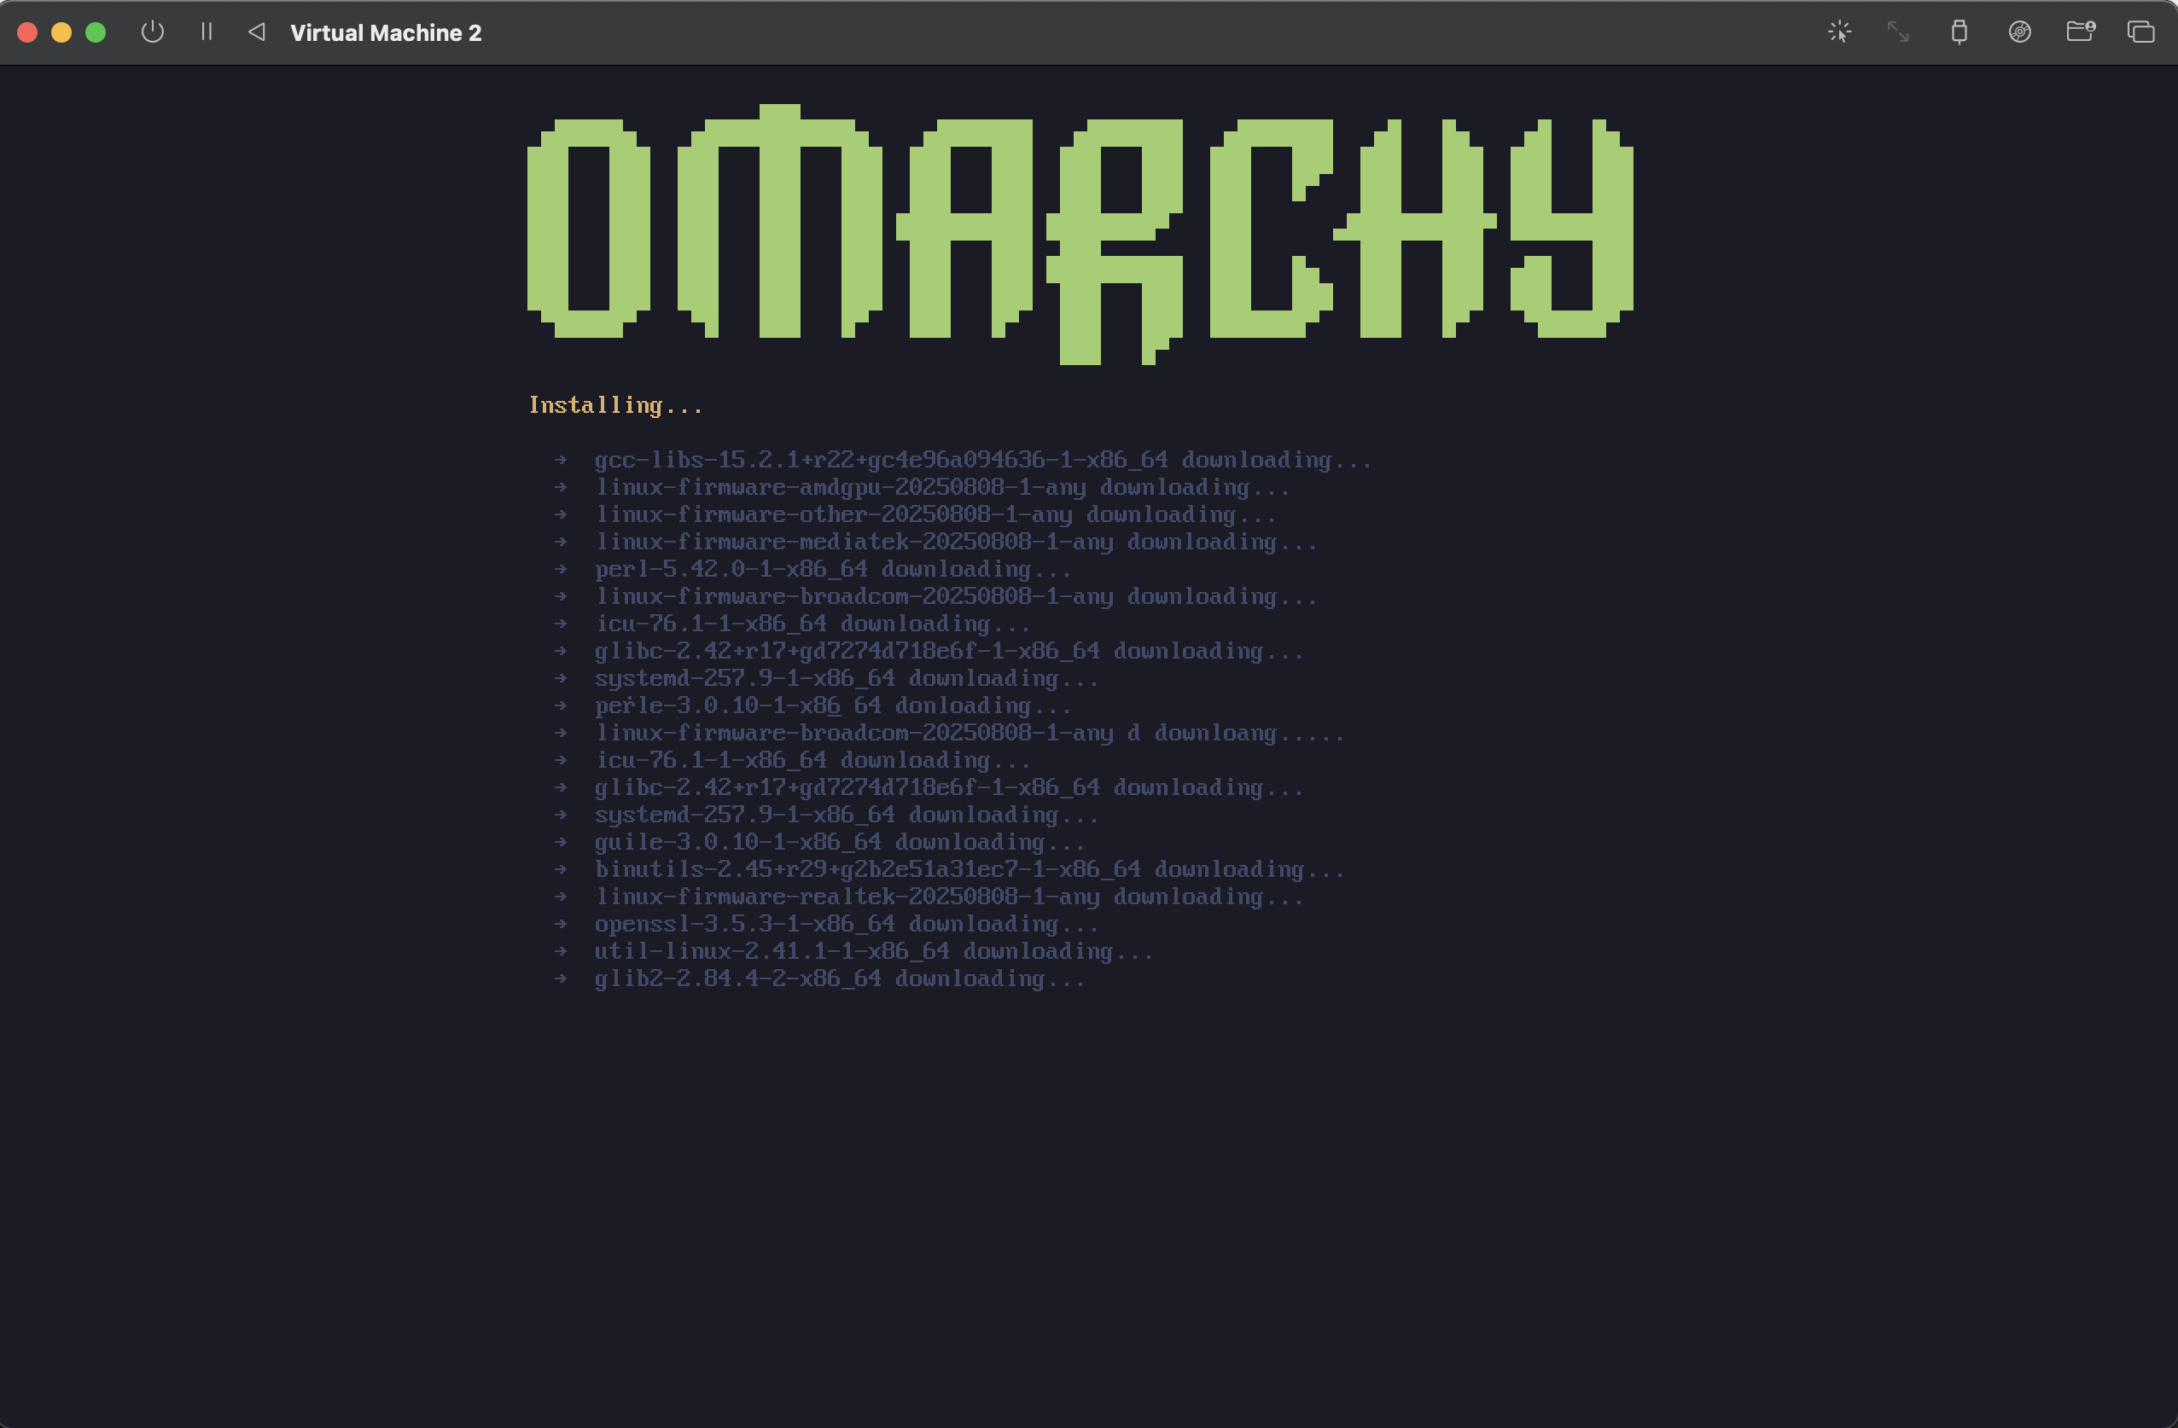Minimize the window with the yellow button

pos(61,32)
